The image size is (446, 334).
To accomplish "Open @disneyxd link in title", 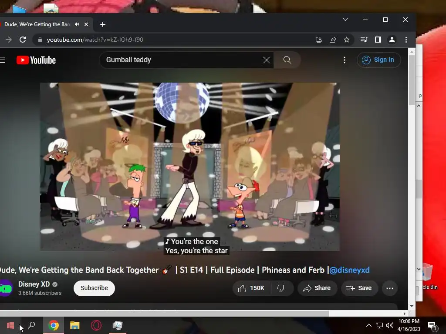I will (x=349, y=270).
